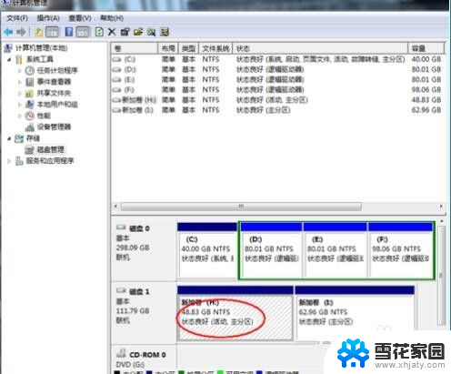Select the (D:) 80.01 GB partition block

tap(272, 250)
